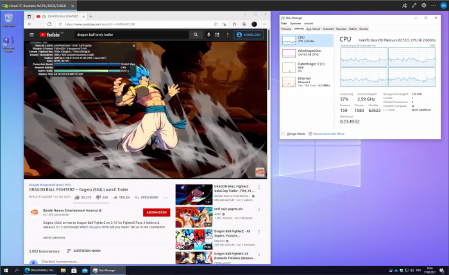Select Ethernet performance entry
The width and height of the screenshot is (449, 275).
pos(307,82)
